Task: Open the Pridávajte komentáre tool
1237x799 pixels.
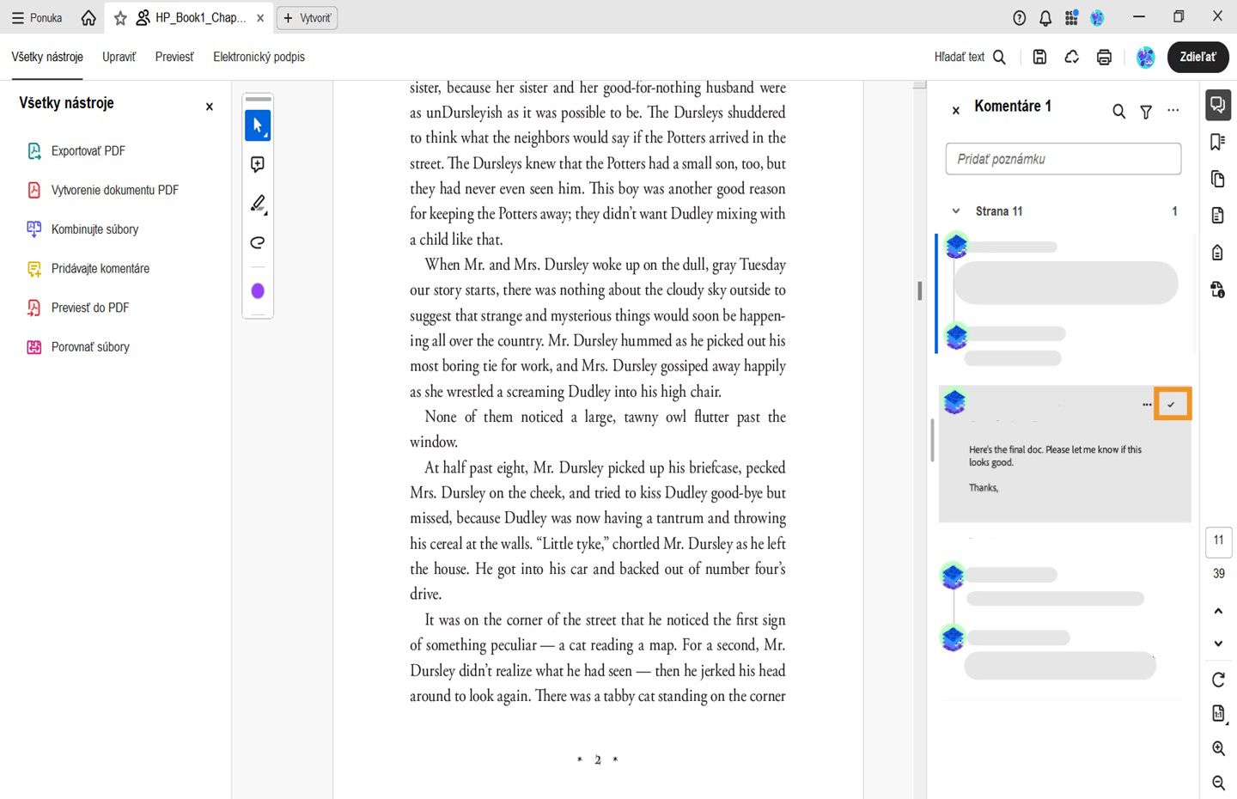Action: [x=88, y=269]
